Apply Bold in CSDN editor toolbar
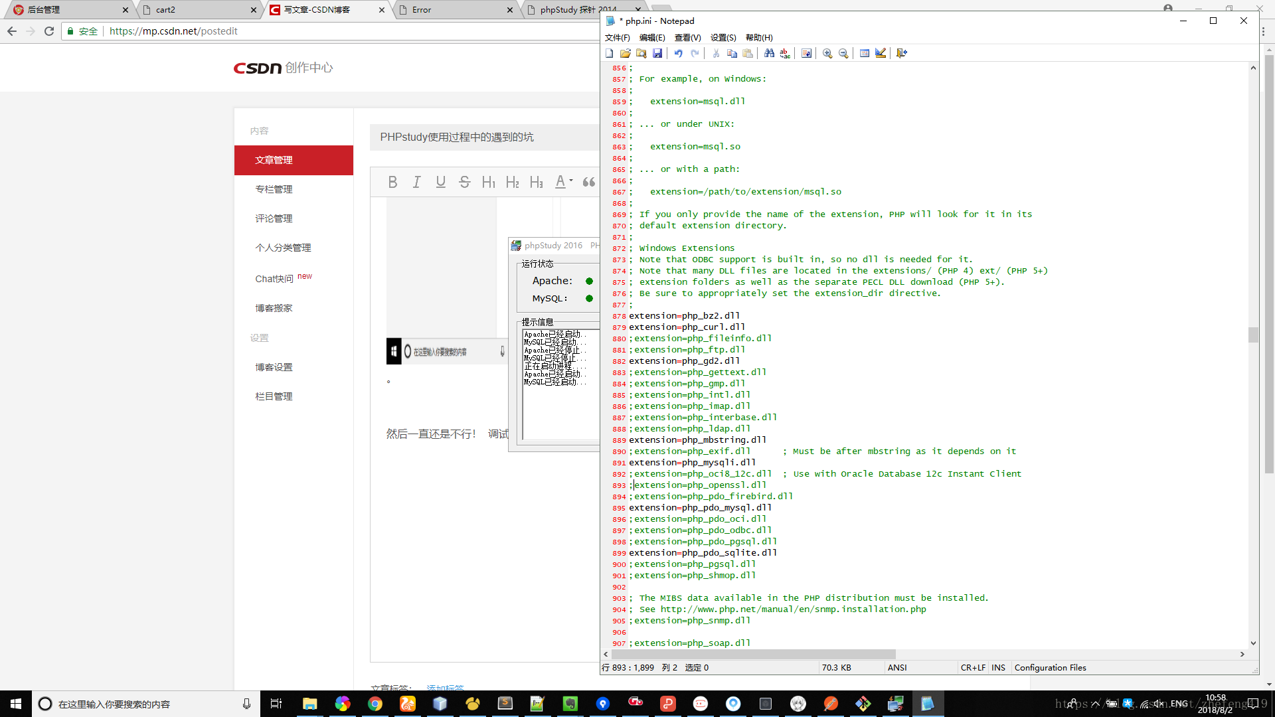Screen dimensions: 1275x717 tap(392, 182)
